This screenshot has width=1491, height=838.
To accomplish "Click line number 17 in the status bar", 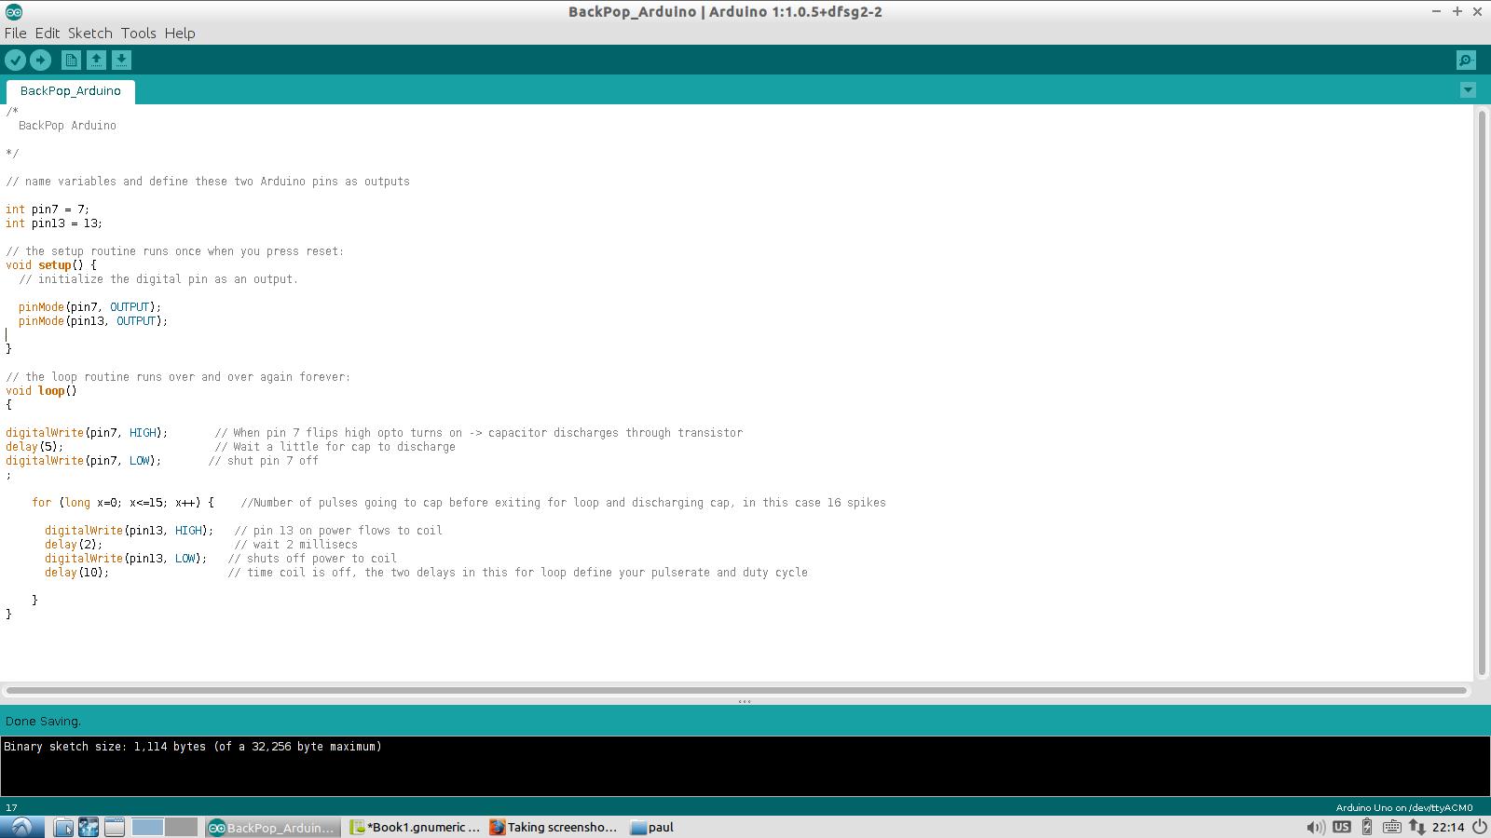I will [11, 807].
